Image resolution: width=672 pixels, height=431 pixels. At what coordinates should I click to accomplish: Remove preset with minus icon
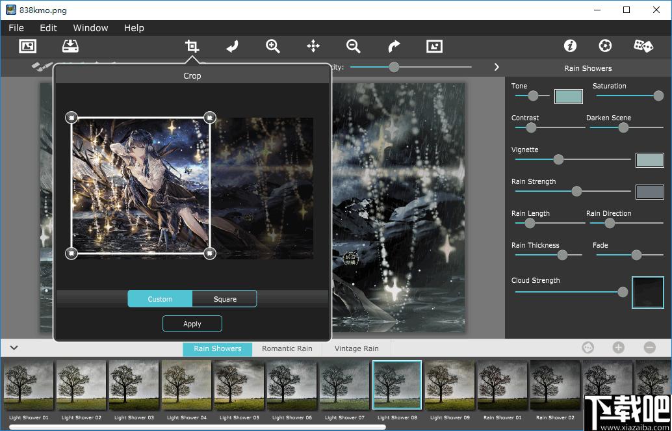650,347
